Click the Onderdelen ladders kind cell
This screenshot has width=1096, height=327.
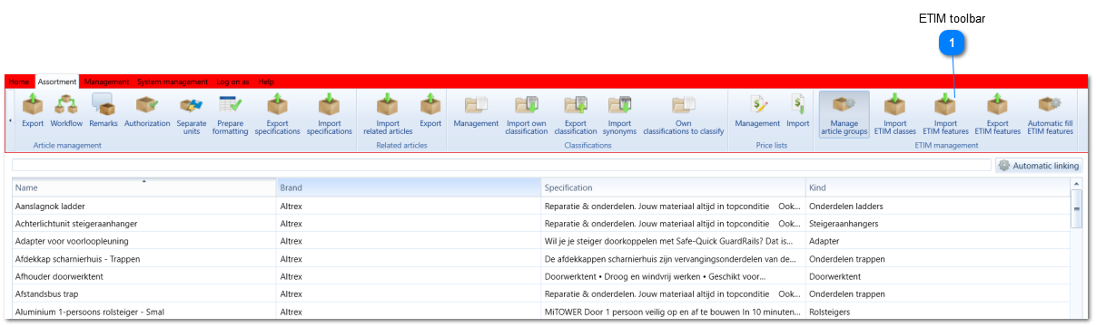(937, 206)
